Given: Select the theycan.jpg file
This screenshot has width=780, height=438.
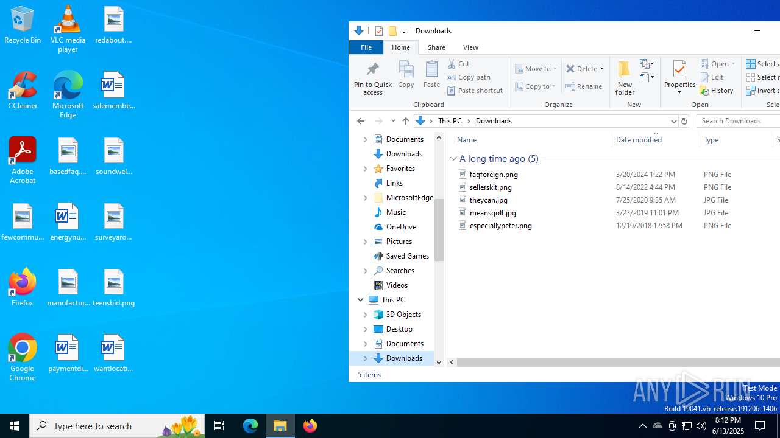Looking at the screenshot, I should coord(488,200).
